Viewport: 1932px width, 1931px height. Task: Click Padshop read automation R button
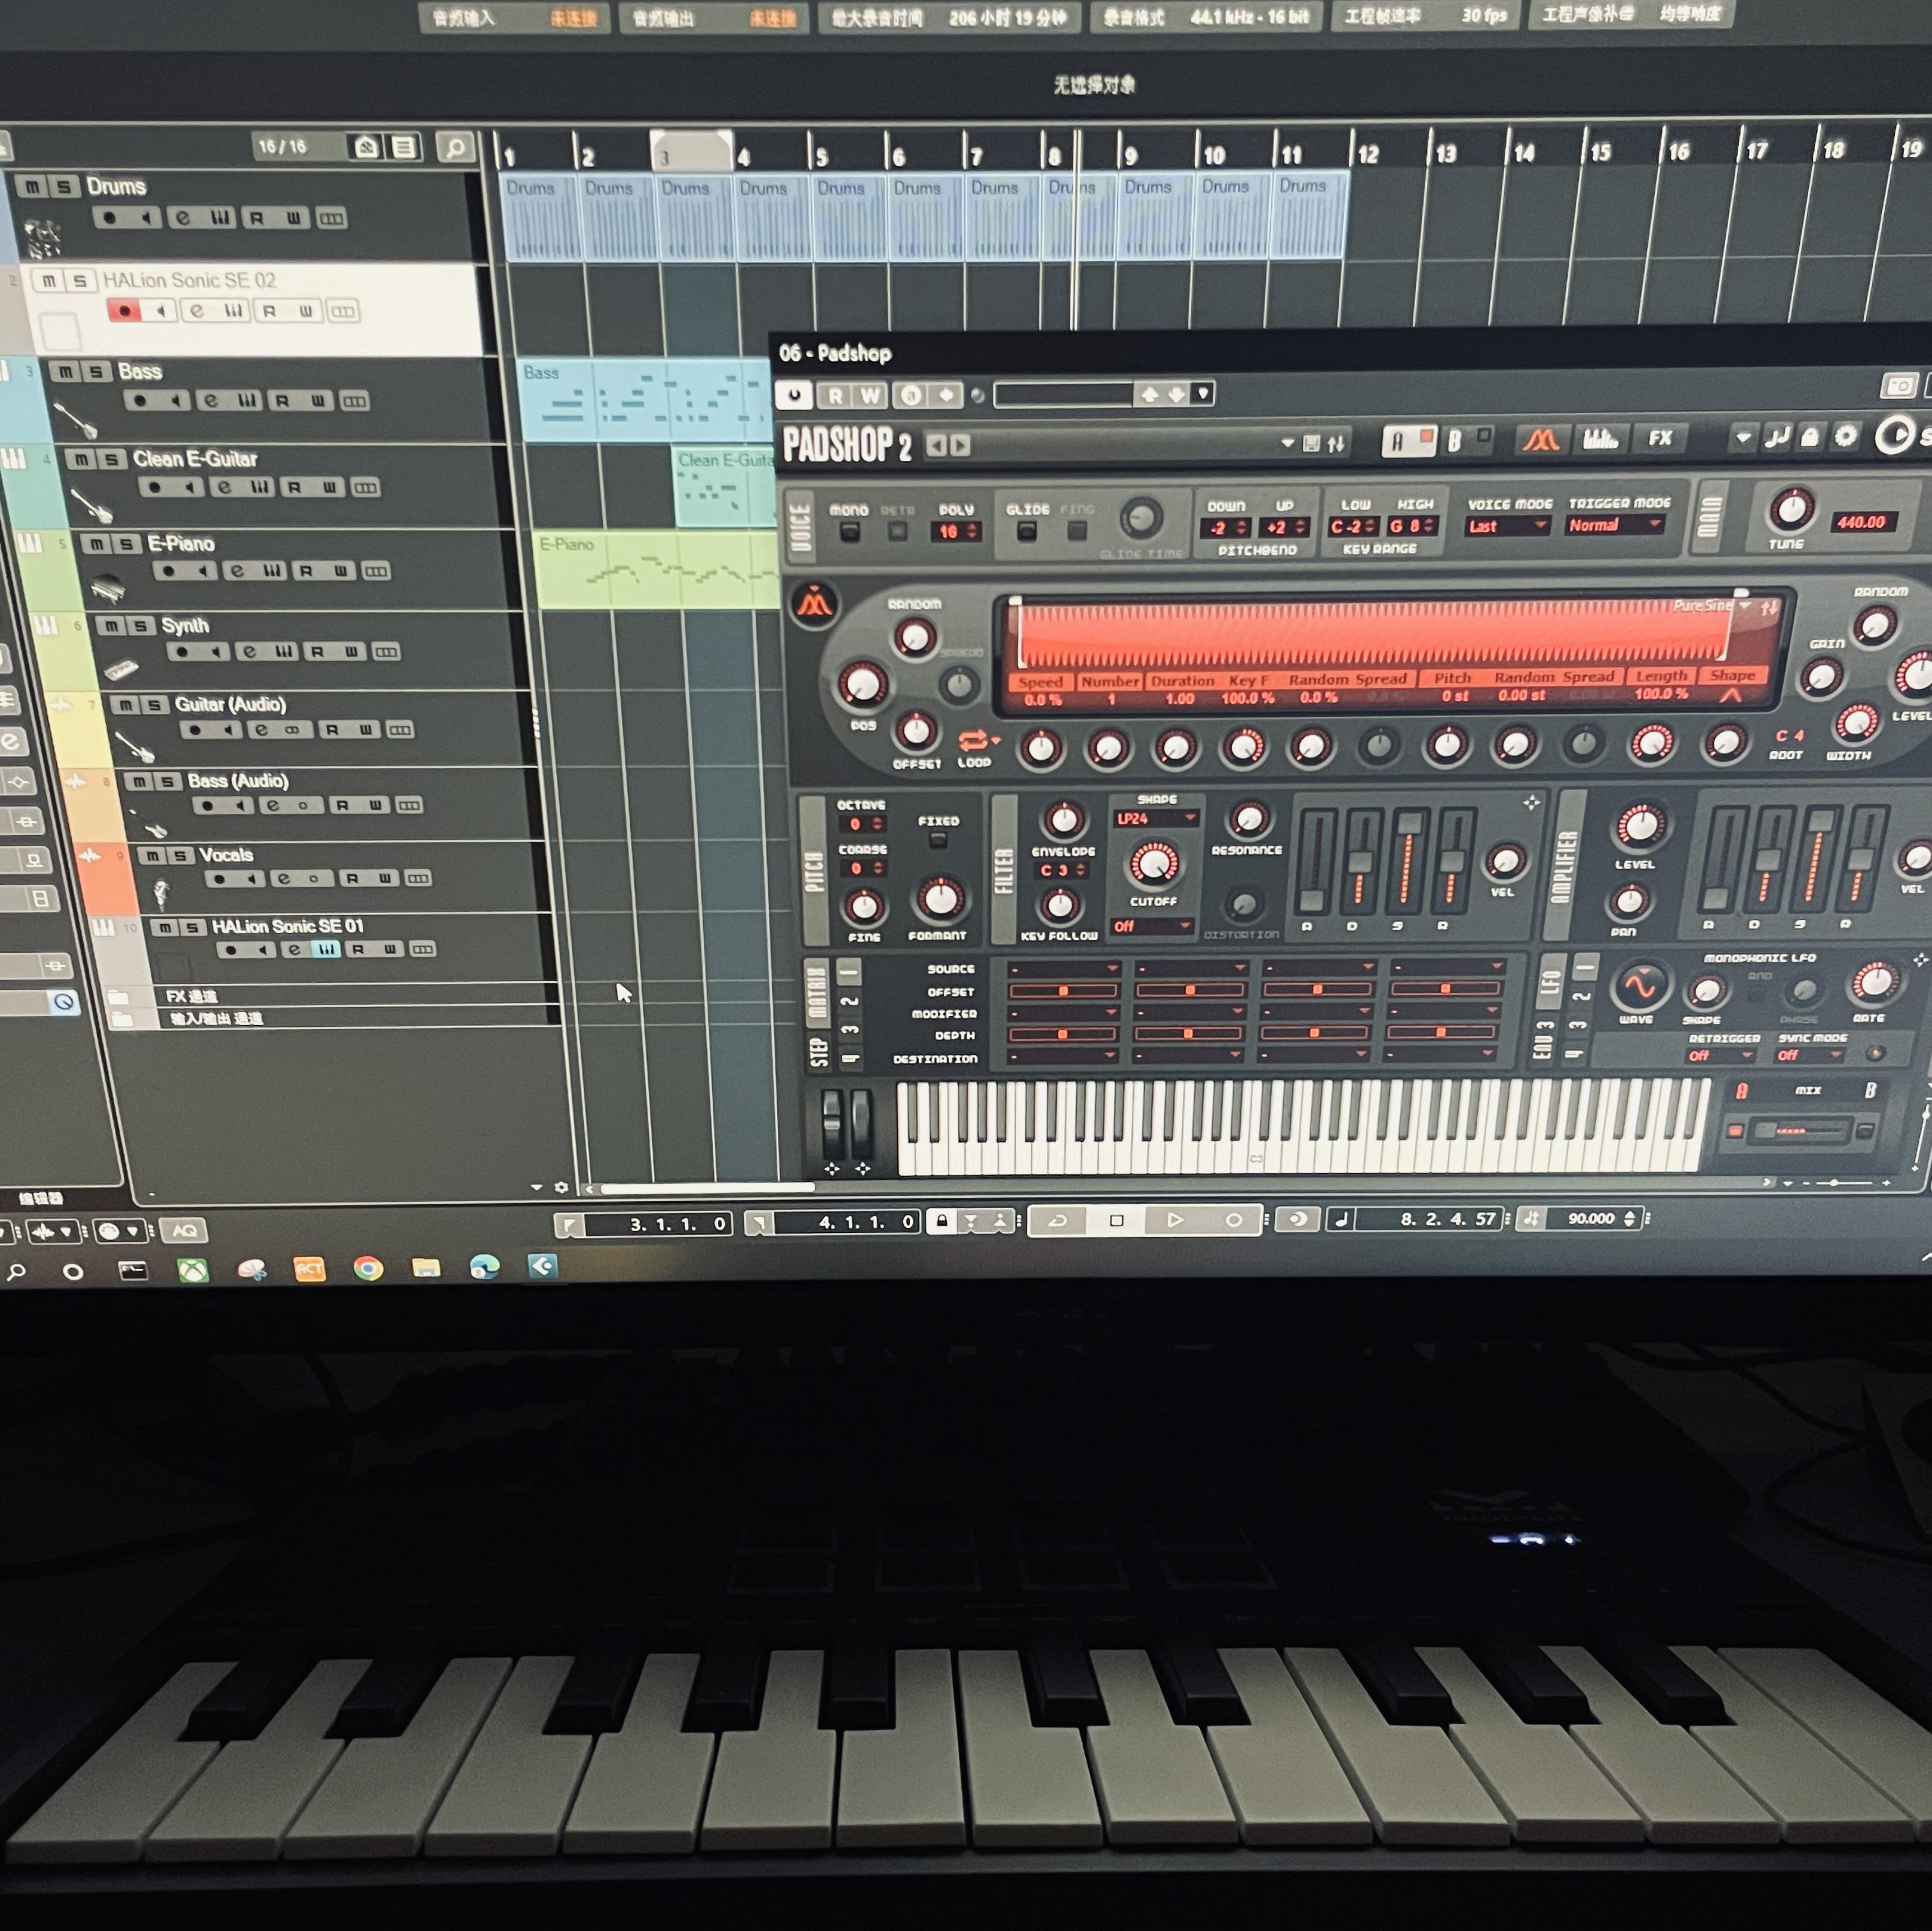coord(835,395)
